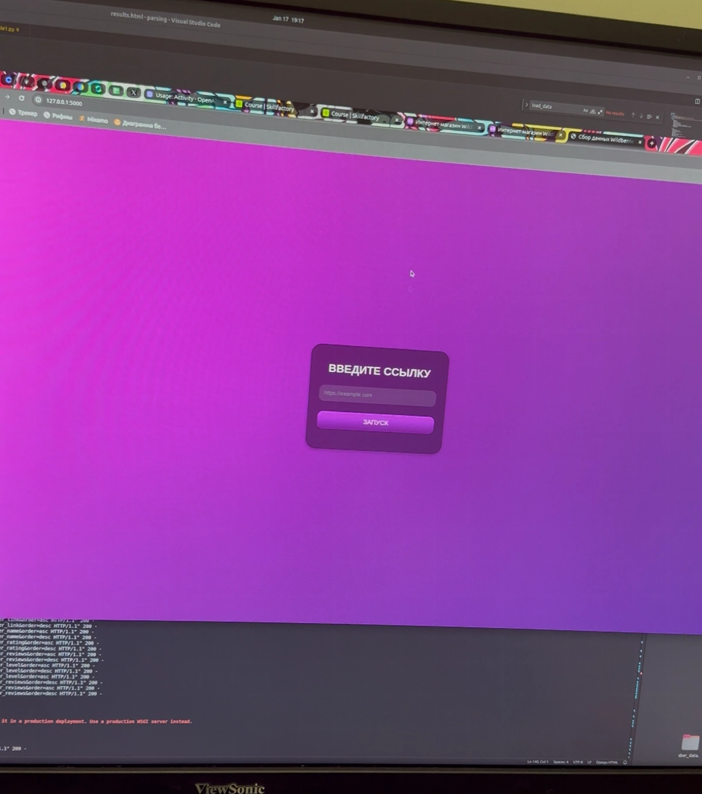
Task: Click the VS Code split editor icon
Action: coord(697,101)
